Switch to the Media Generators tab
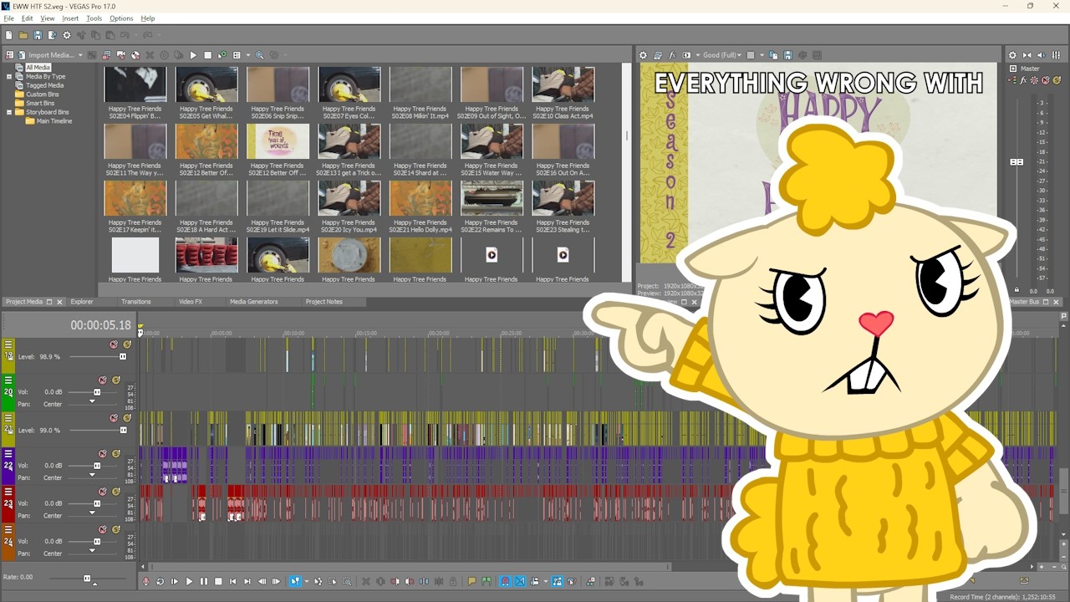 (x=254, y=302)
